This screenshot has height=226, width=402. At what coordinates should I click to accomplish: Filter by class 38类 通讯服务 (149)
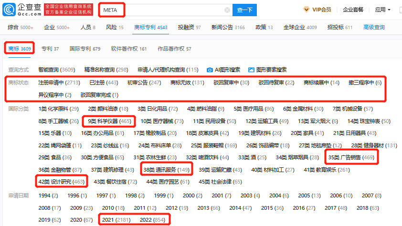coord(167,170)
